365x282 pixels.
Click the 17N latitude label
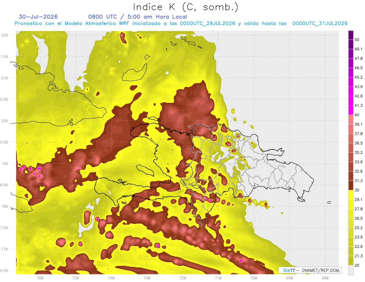pyautogui.click(x=5, y=249)
